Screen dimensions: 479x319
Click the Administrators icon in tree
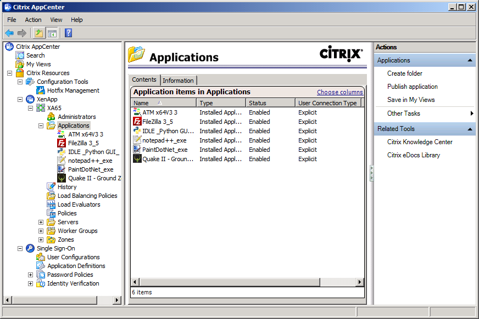coord(51,117)
